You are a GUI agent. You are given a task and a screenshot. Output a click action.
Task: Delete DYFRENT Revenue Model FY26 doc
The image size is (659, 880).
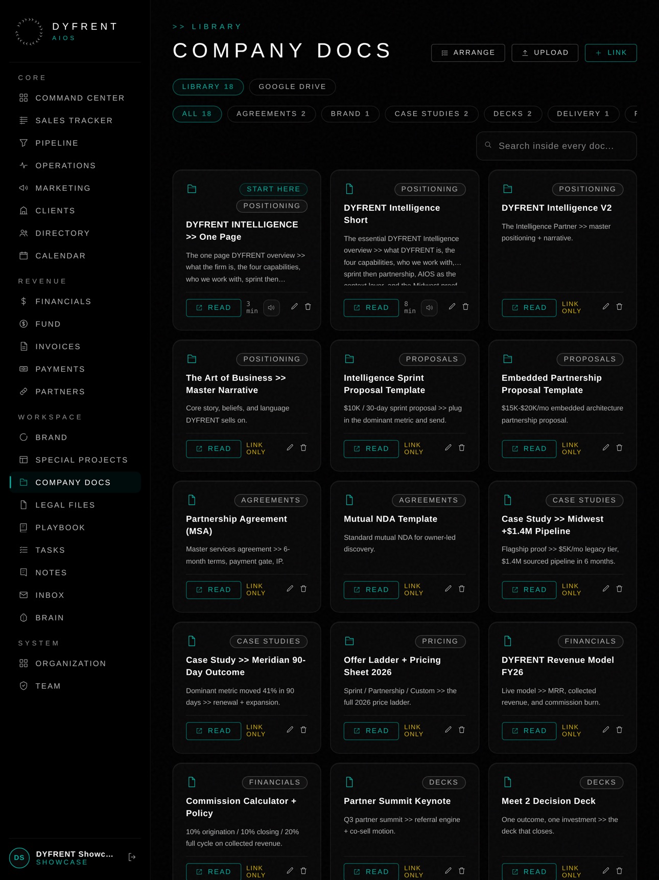(619, 730)
